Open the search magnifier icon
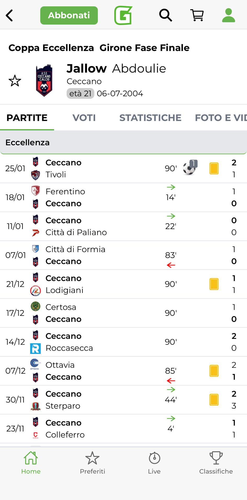247x500 pixels. click(x=165, y=15)
